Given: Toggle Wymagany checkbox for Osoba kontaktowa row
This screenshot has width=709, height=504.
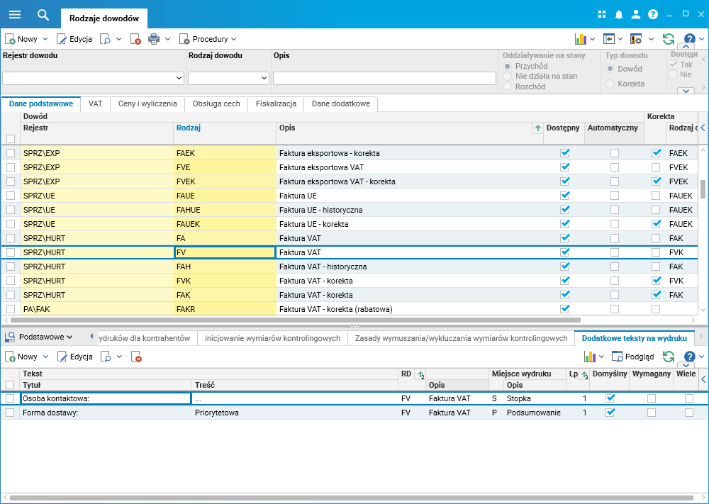Looking at the screenshot, I should [x=652, y=398].
